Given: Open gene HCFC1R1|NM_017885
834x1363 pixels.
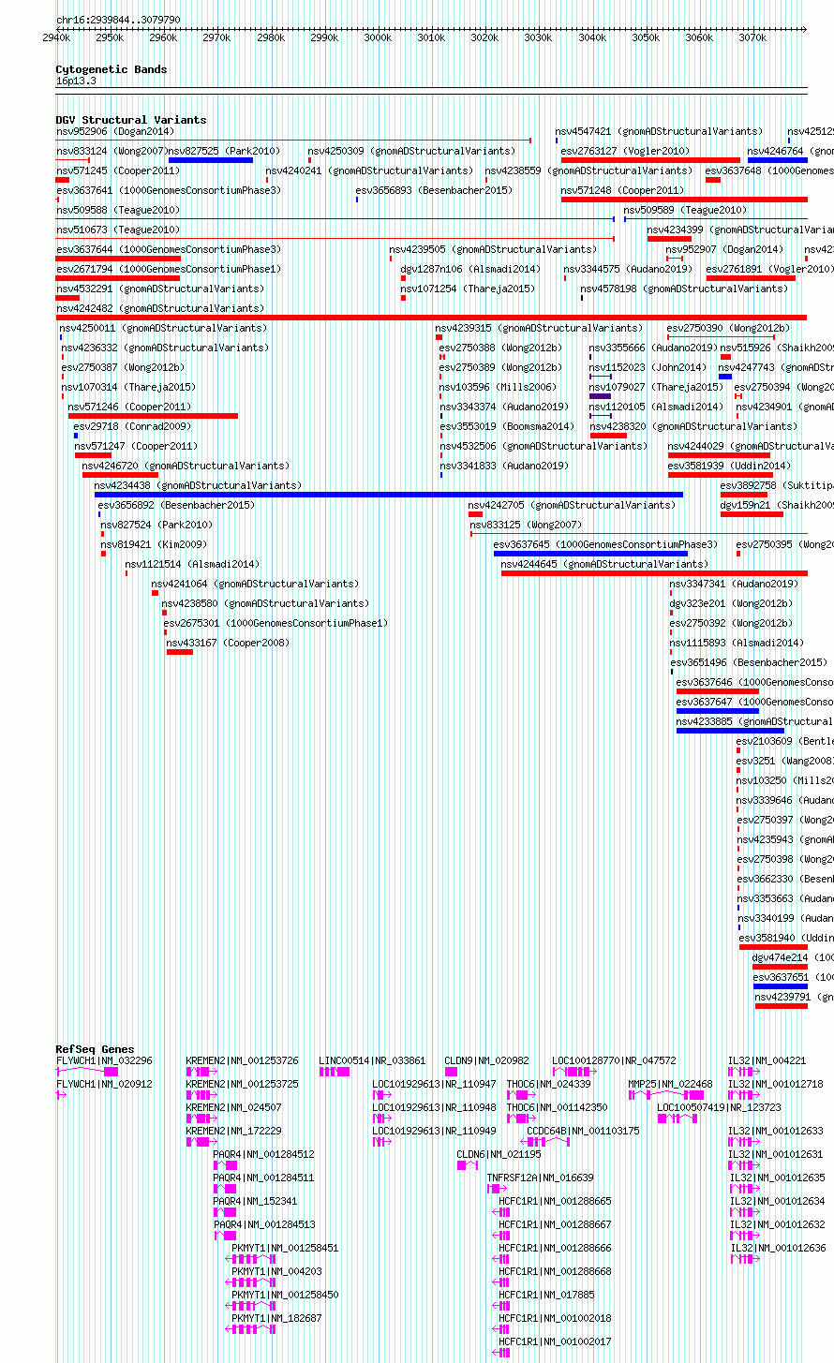Looking at the screenshot, I should [x=547, y=1295].
